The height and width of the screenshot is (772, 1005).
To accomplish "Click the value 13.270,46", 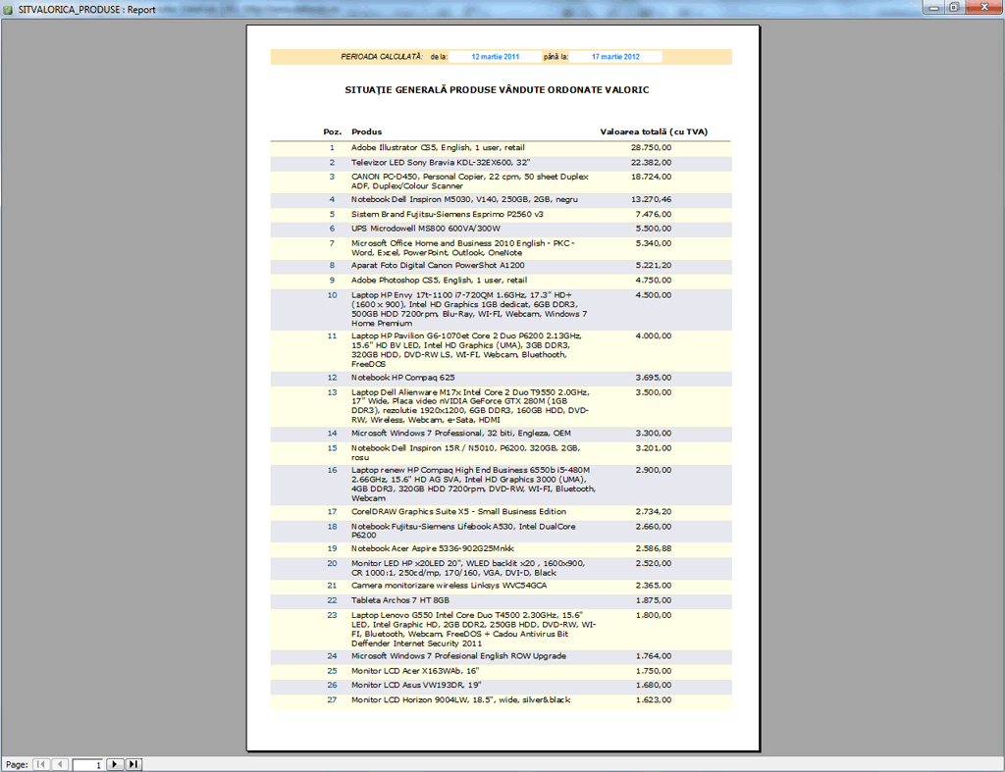I will tap(652, 200).
